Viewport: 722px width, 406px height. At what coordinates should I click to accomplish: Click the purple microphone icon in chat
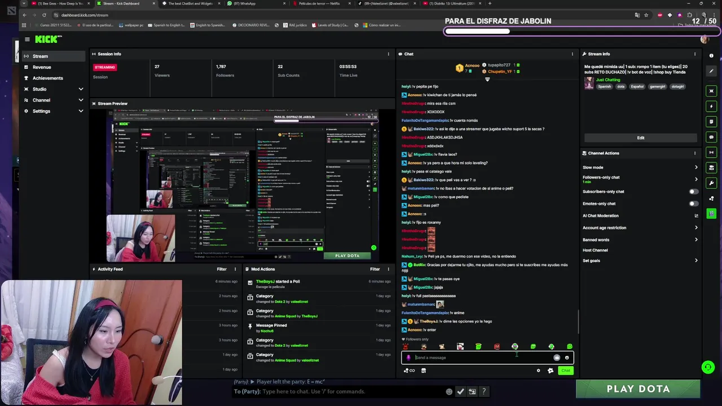tap(408, 358)
